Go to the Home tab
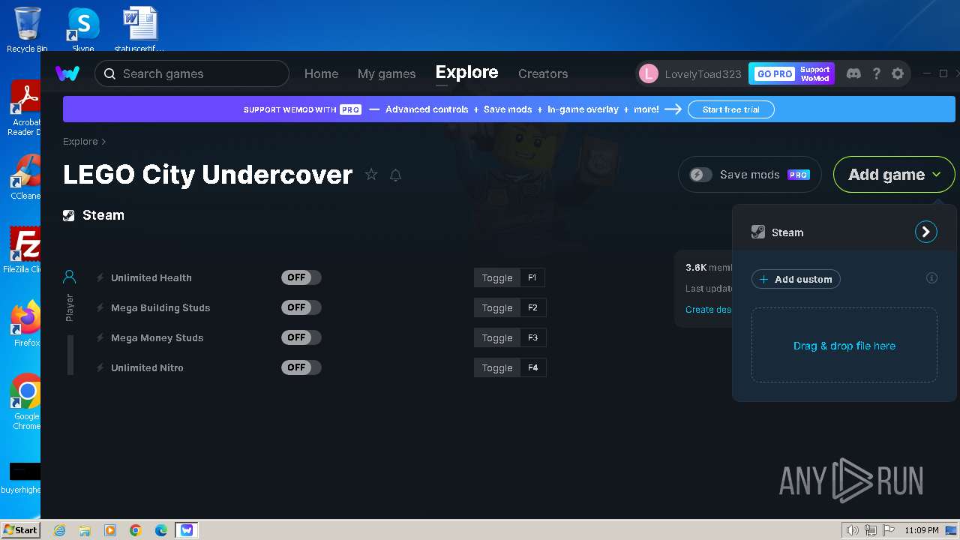 point(321,73)
